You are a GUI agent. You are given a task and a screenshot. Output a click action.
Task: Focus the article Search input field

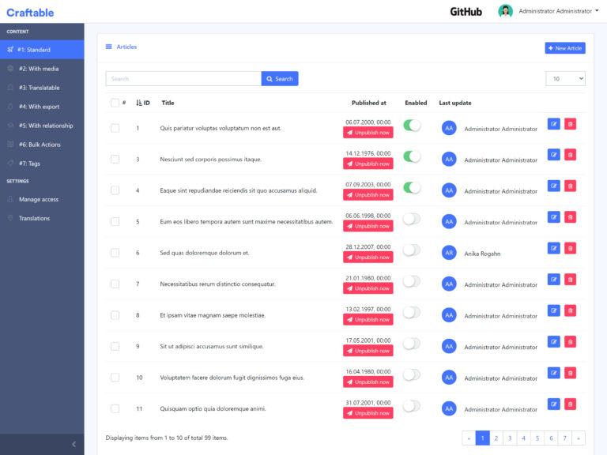coord(183,78)
